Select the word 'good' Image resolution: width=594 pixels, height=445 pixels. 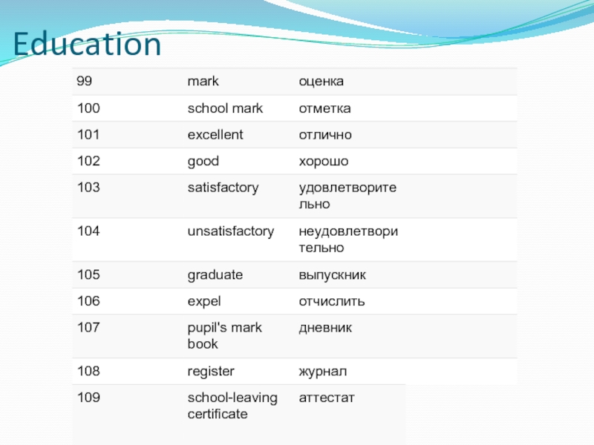tap(203, 162)
